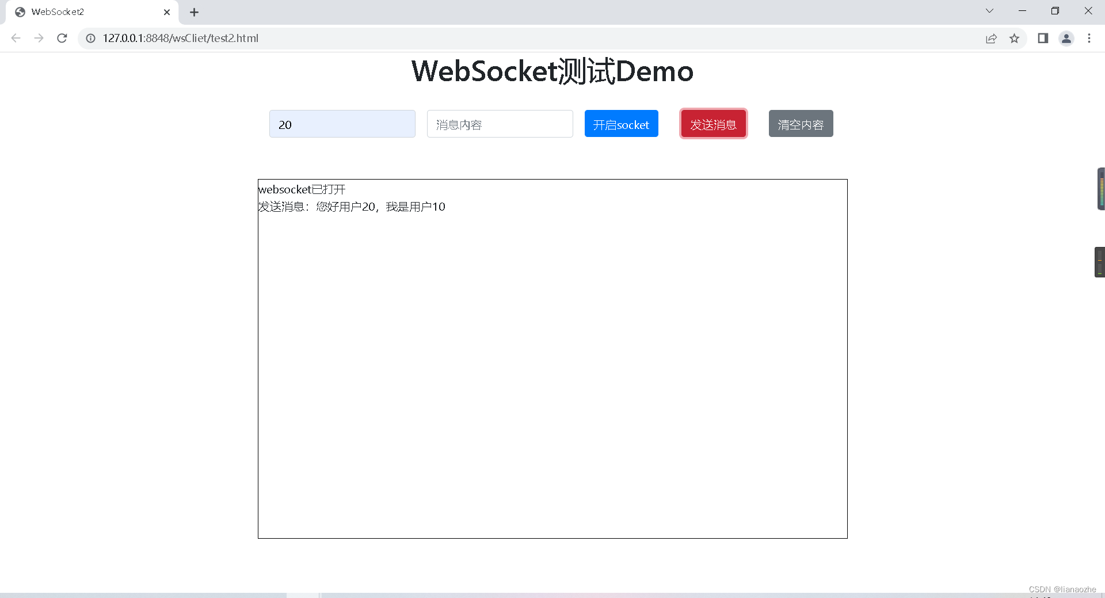Click the 'websocket已打开' log line
The height and width of the screenshot is (598, 1105).
[x=302, y=189]
